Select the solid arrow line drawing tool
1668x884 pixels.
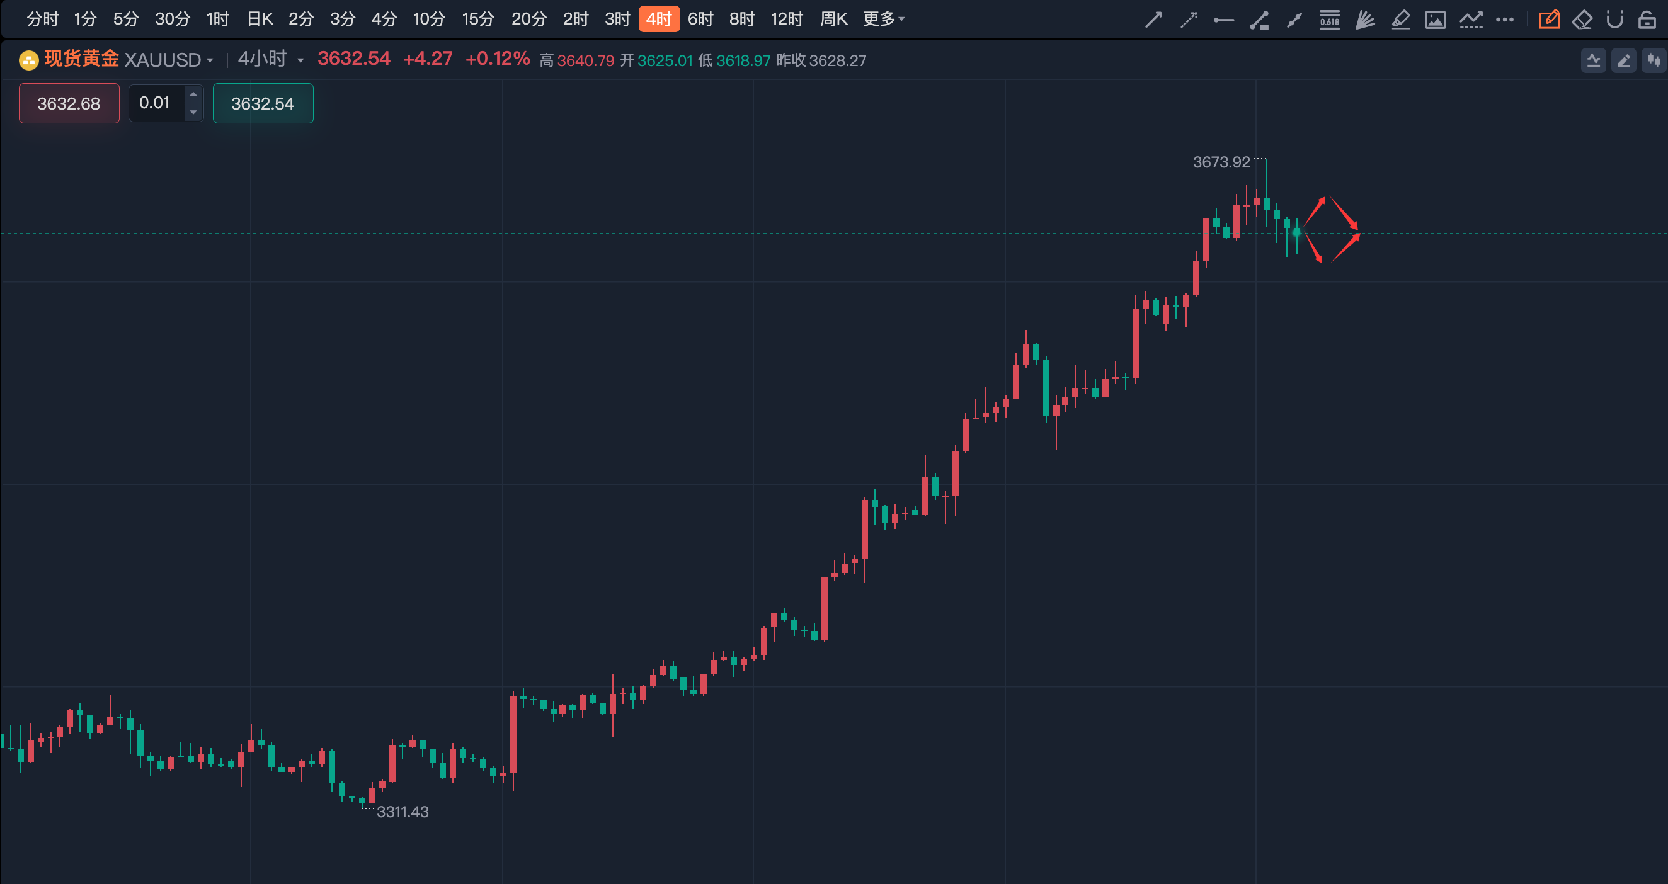point(1153,20)
